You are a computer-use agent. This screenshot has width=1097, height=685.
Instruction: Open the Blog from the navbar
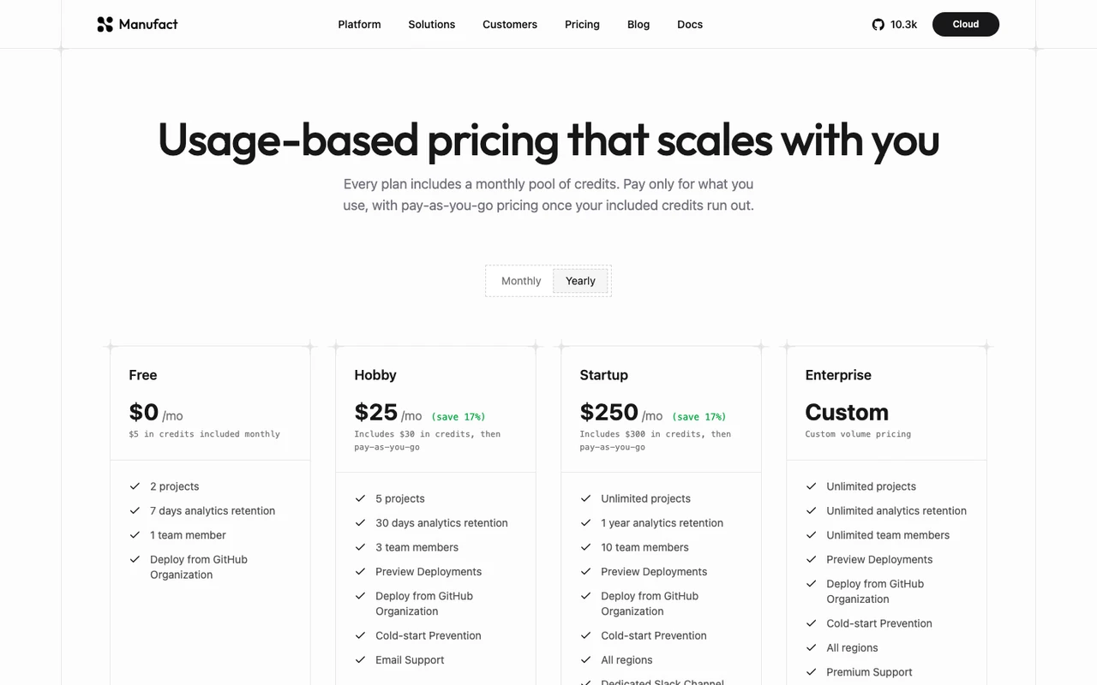point(638,24)
